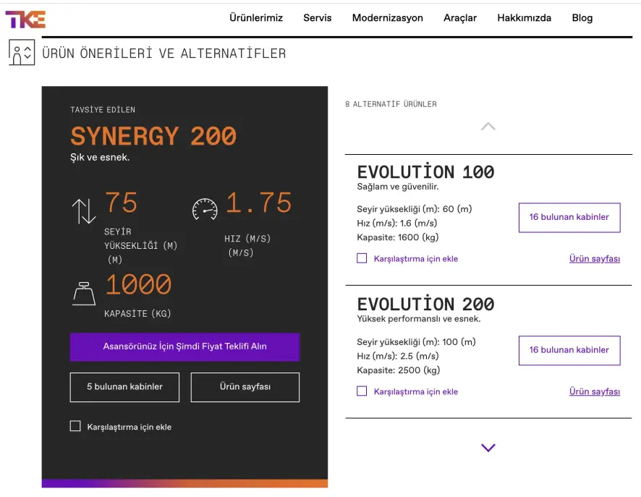Click 'Yüksek performanslı ve esnek.' text
Image resolution: width=641 pixels, height=497 pixels.
(419, 319)
